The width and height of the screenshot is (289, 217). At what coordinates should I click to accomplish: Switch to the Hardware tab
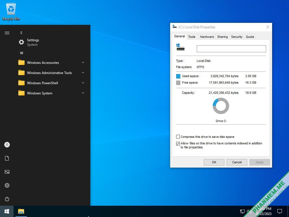(207, 37)
